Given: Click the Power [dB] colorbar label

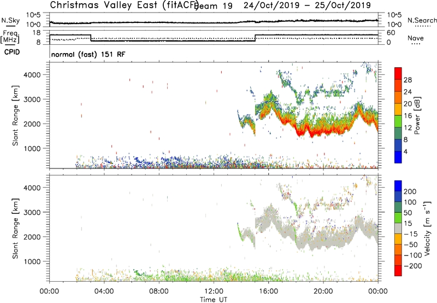Looking at the screenshot, I should coord(417,115).
